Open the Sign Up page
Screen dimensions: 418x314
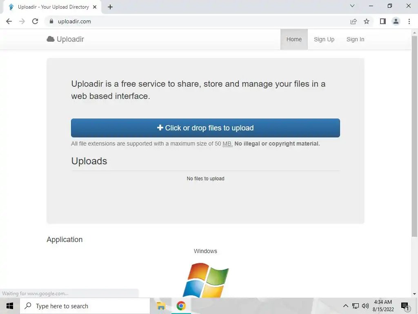point(324,39)
